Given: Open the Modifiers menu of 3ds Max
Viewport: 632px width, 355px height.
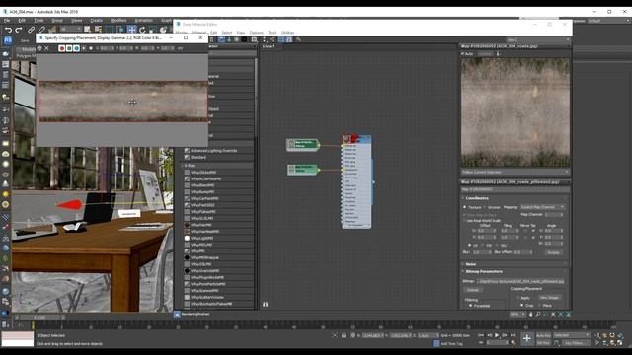Looking at the screenshot, I should click(x=118, y=20).
